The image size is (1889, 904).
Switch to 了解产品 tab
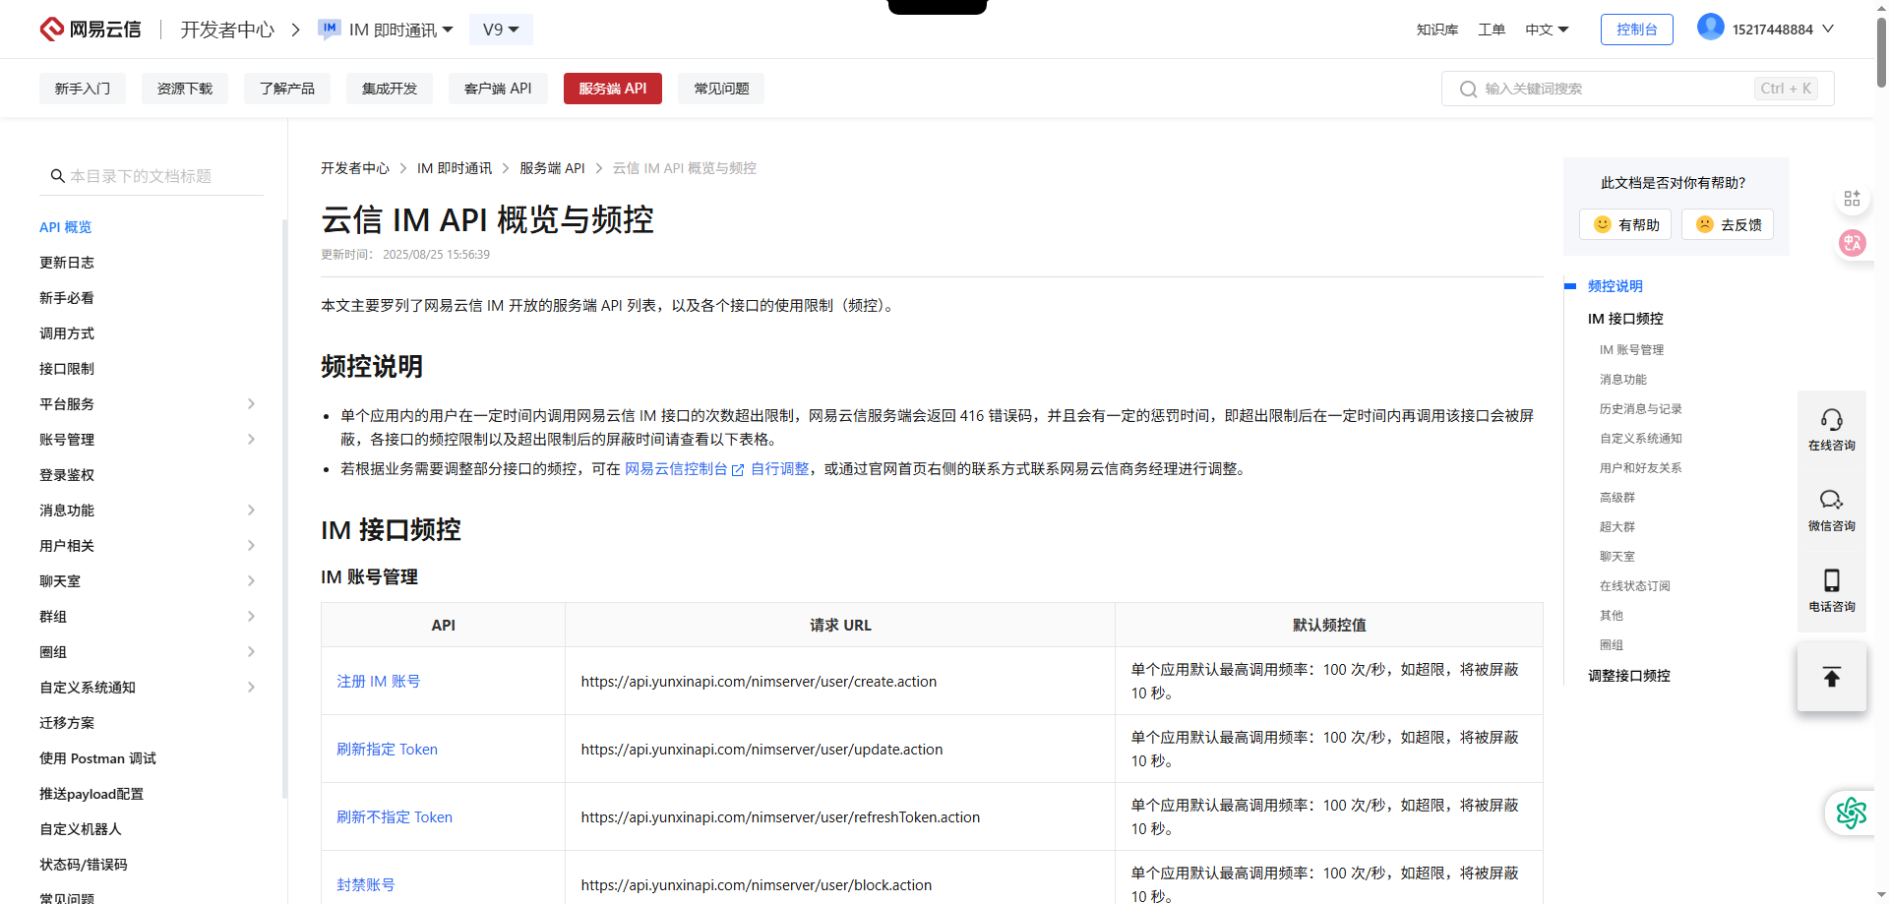click(x=287, y=89)
